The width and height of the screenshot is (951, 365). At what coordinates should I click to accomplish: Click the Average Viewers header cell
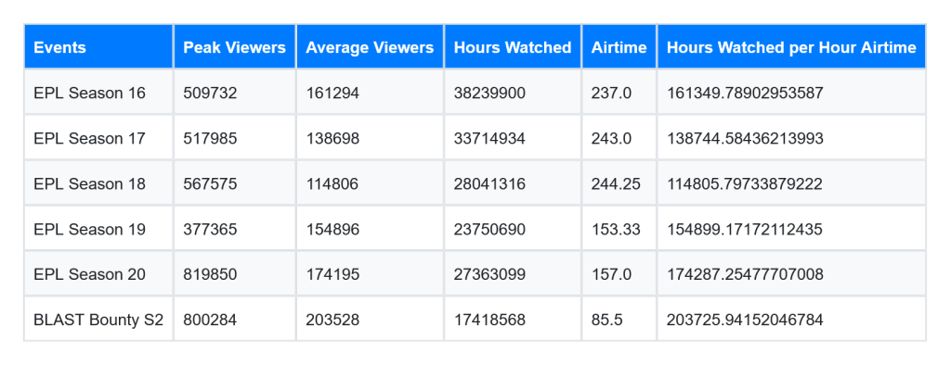click(370, 47)
